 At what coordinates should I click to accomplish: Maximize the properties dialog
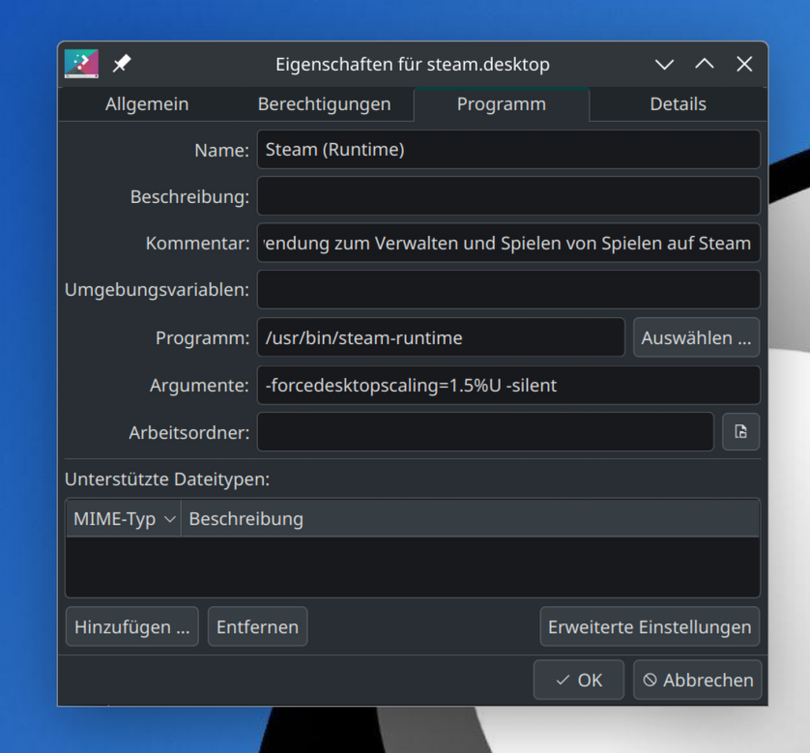[x=705, y=64]
